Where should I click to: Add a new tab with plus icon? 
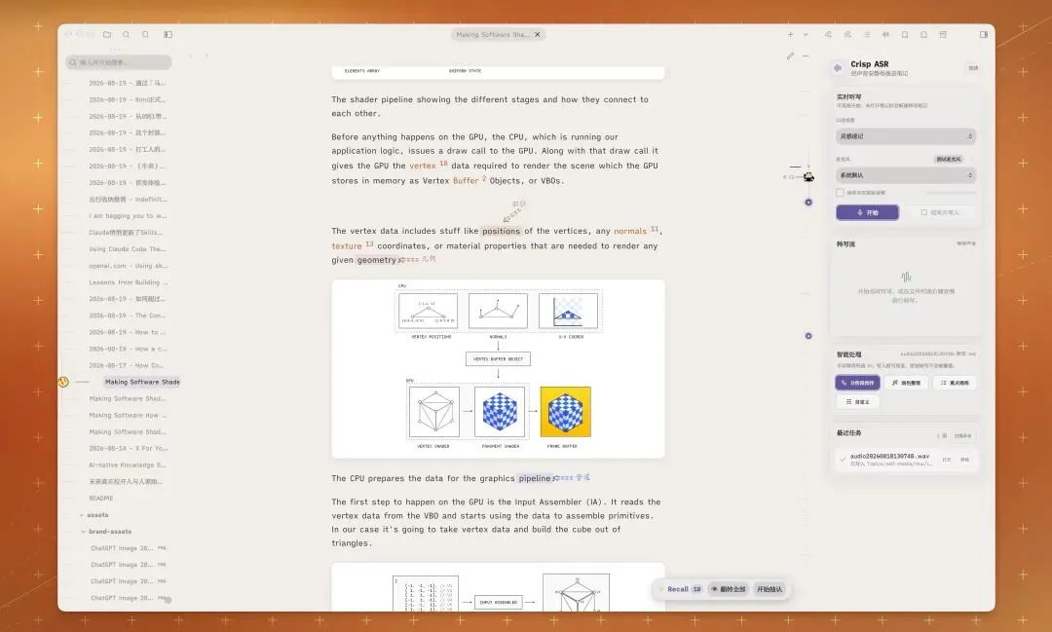tap(790, 34)
